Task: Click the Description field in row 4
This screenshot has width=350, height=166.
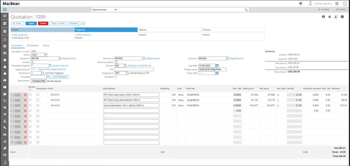Action: [x=131, y=111]
